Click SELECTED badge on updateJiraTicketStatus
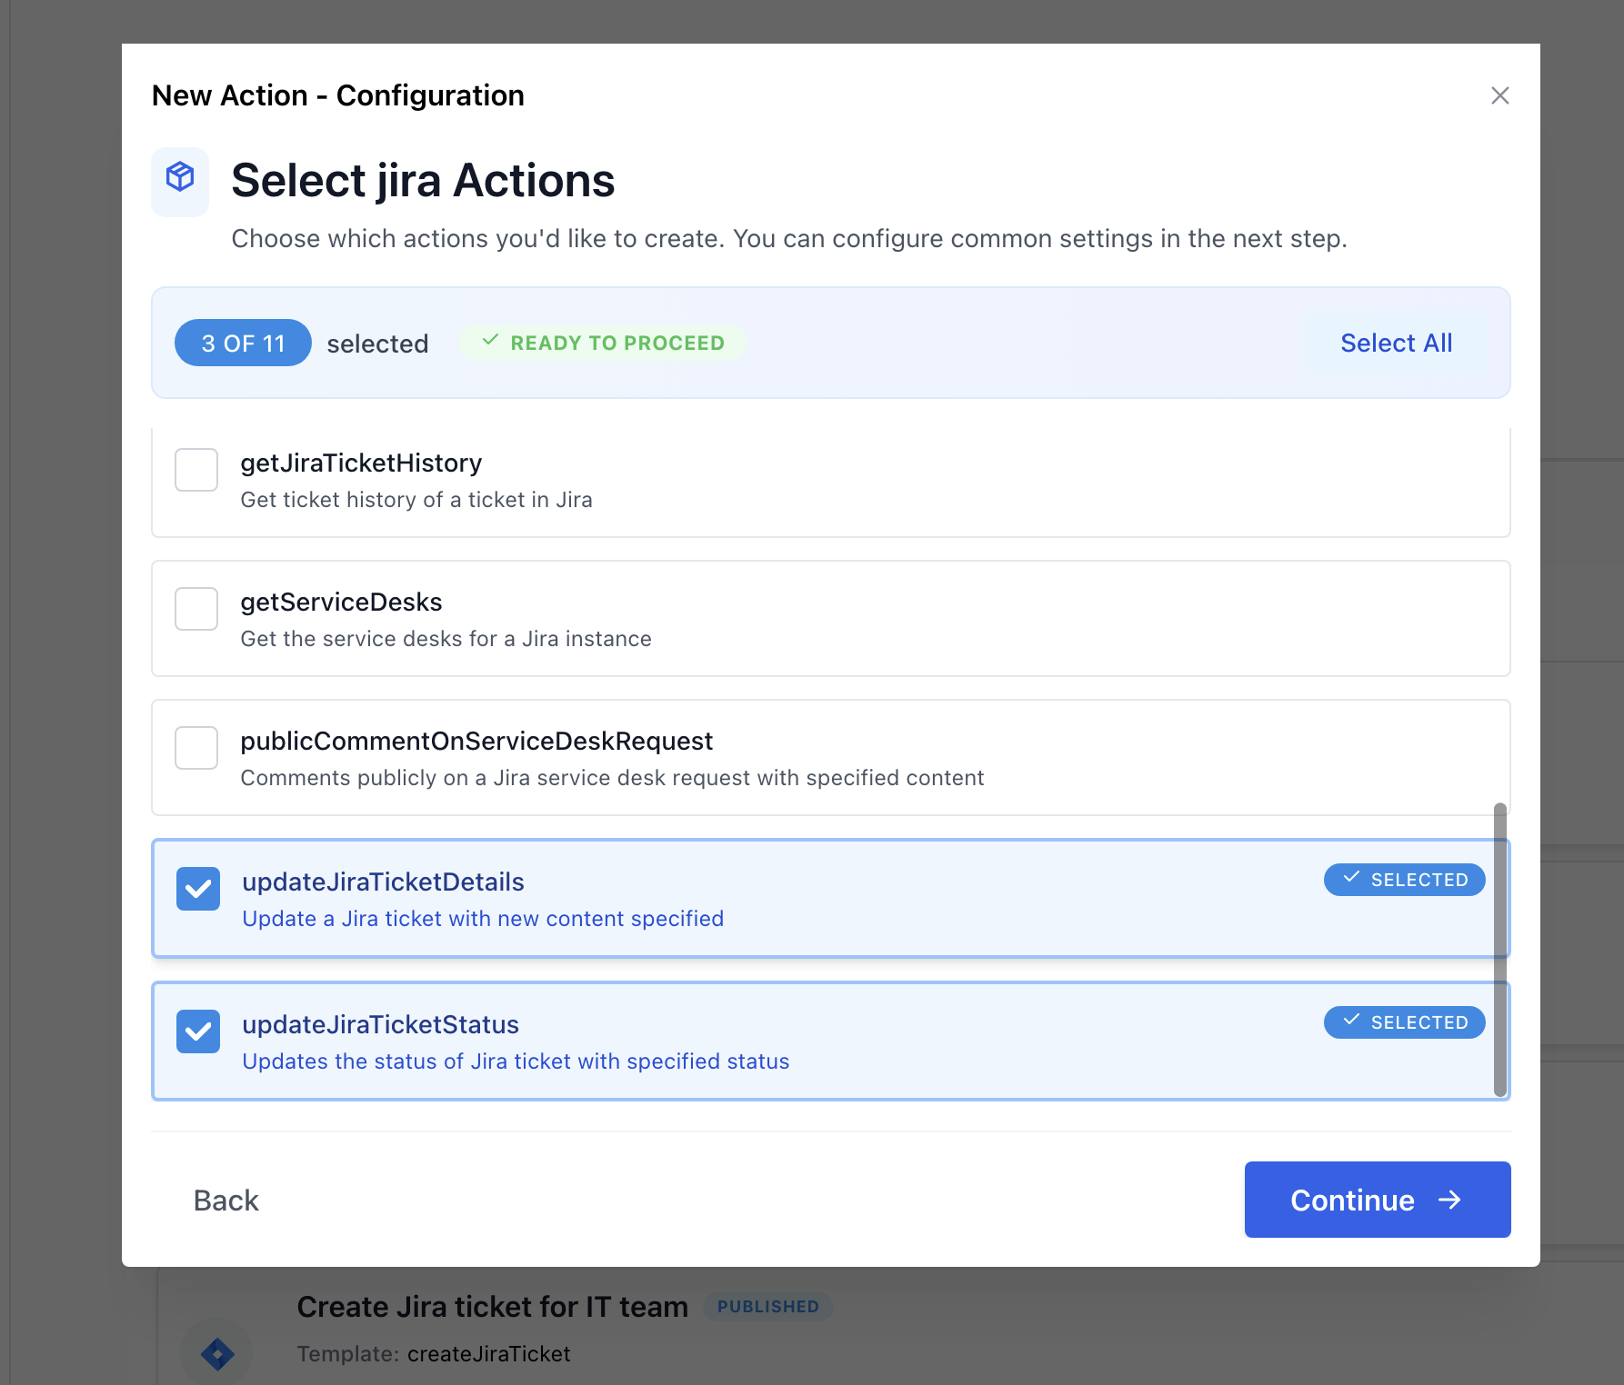 click(x=1404, y=1022)
